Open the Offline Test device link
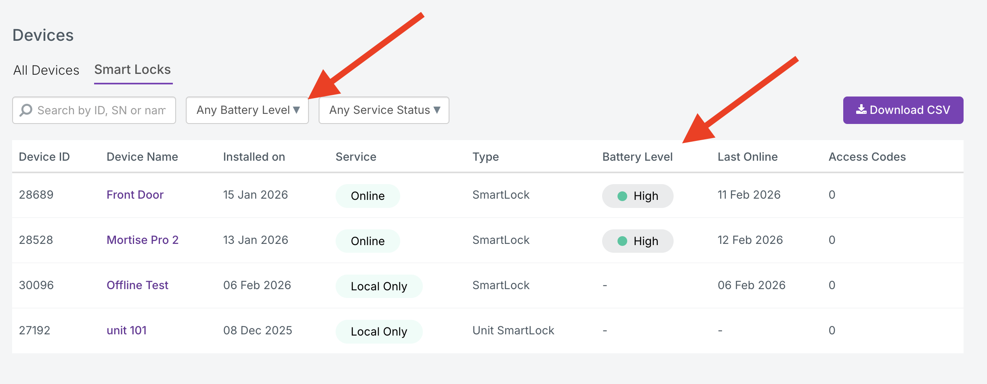This screenshot has height=384, width=987. (137, 285)
